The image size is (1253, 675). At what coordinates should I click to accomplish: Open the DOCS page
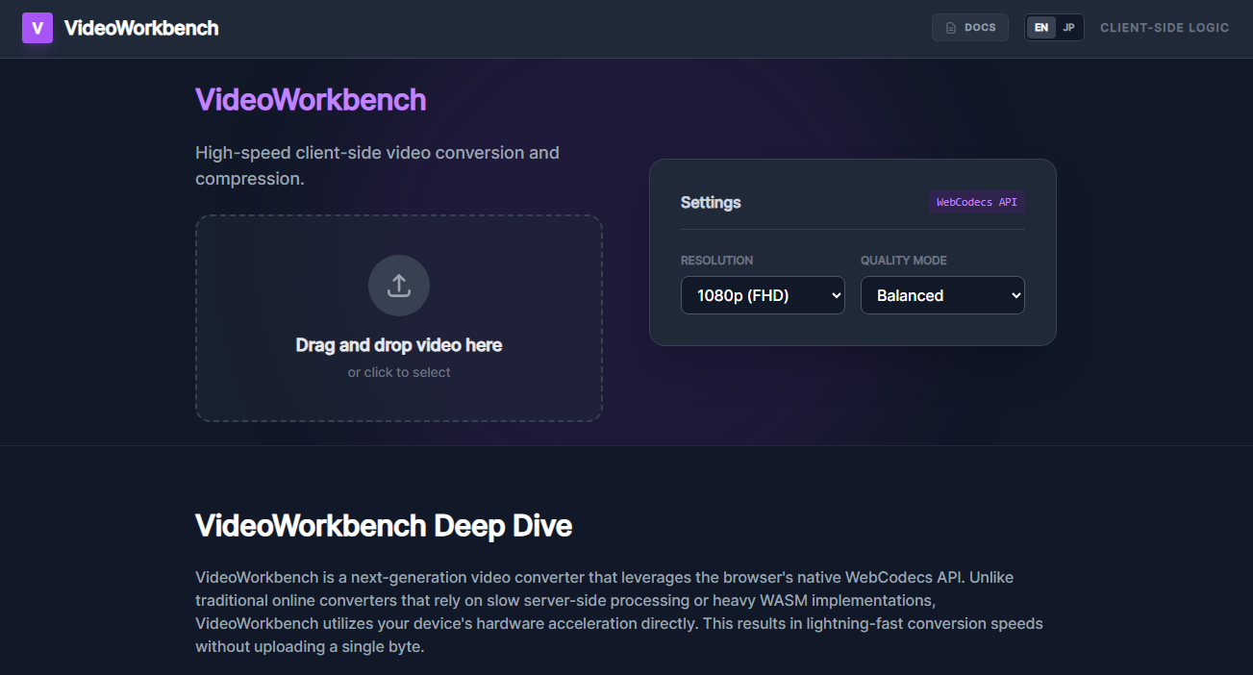click(970, 28)
